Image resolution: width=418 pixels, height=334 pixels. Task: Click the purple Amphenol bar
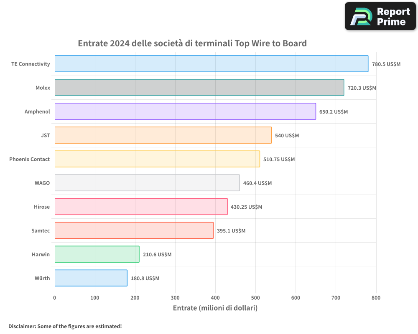click(185, 111)
